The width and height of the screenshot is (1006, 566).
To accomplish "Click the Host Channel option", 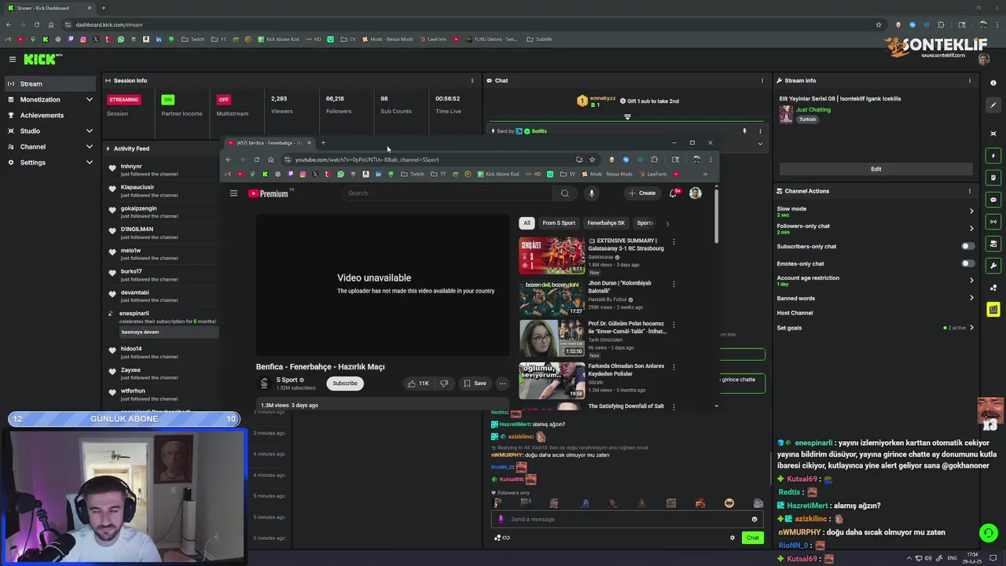I will point(795,313).
